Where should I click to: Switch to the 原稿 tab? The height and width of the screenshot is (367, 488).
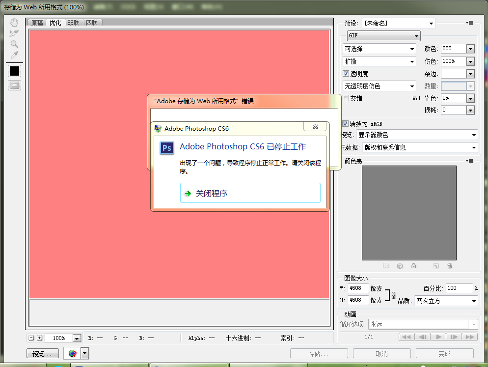[37, 23]
